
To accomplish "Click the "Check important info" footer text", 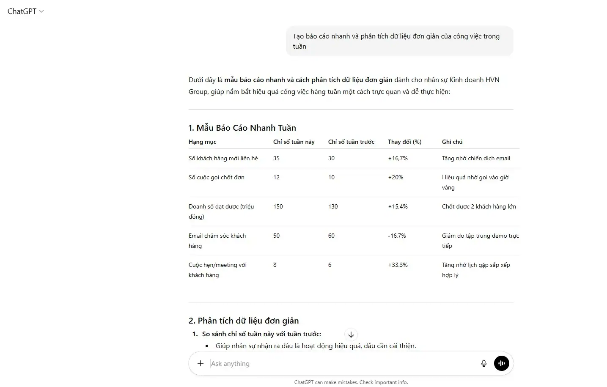I will [x=384, y=382].
